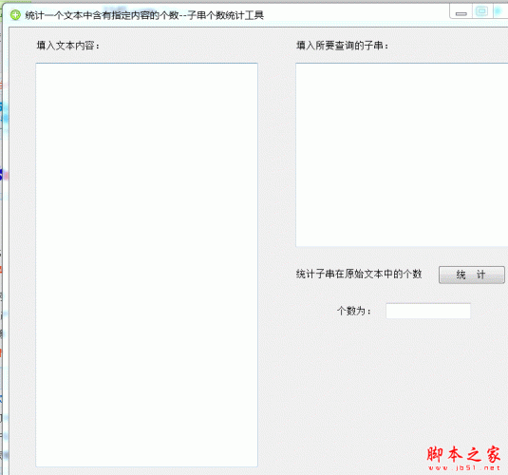The width and height of the screenshot is (508, 475).
Task: Focus the 填入所要查询的子串 text area
Action: [402, 155]
